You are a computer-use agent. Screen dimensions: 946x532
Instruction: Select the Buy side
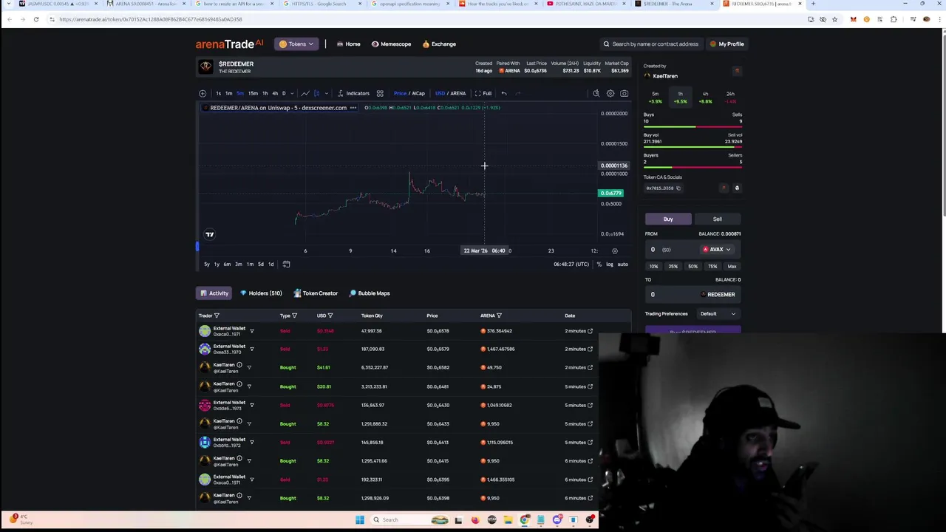pos(668,219)
